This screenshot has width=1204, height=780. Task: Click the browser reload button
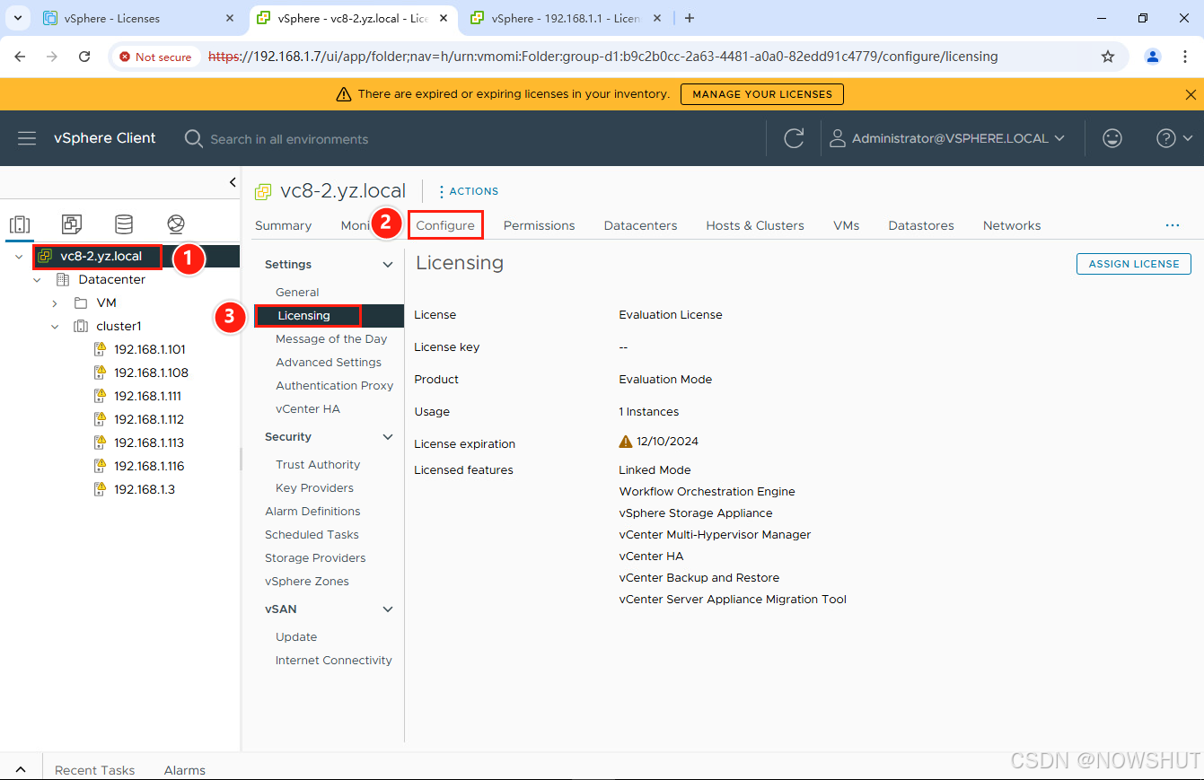coord(84,57)
